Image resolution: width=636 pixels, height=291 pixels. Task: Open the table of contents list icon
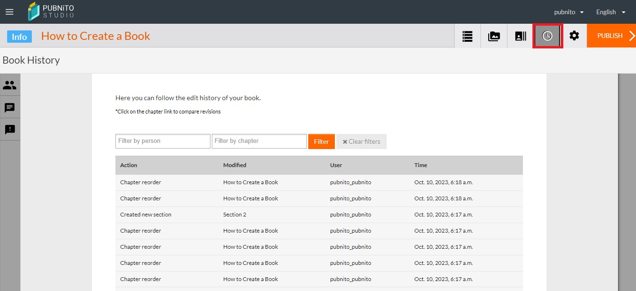[x=467, y=36]
